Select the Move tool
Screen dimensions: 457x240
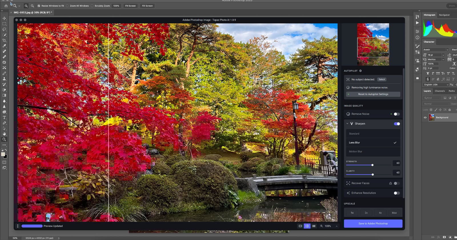click(4, 18)
